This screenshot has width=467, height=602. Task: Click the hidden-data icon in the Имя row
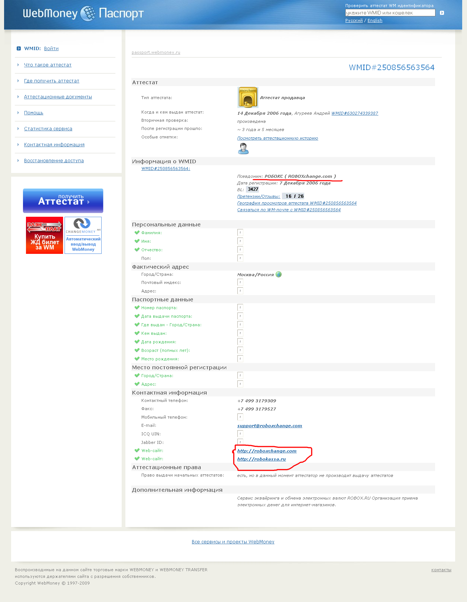[x=240, y=241]
